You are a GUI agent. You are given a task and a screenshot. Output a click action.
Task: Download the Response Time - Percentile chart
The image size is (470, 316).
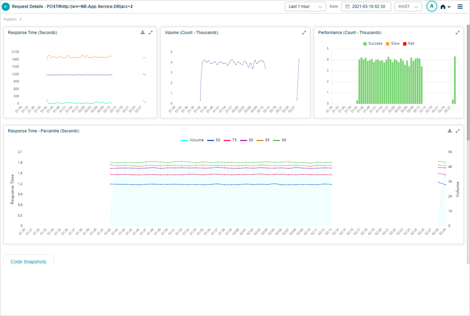(450, 131)
